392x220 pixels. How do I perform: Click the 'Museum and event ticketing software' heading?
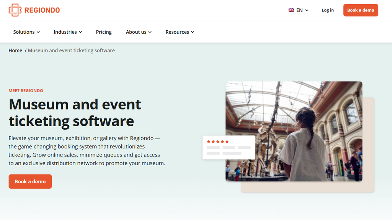(x=75, y=112)
